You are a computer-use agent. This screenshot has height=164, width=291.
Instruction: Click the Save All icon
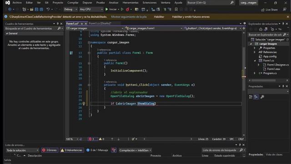point(41,9)
